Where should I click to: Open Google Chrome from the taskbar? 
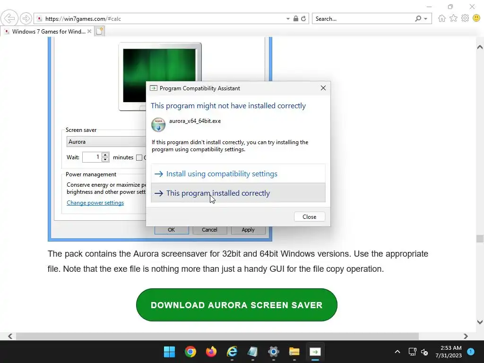[190, 352]
